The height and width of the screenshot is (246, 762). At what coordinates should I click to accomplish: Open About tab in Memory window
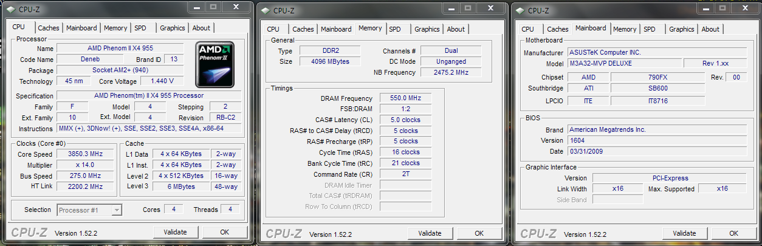coord(456,29)
